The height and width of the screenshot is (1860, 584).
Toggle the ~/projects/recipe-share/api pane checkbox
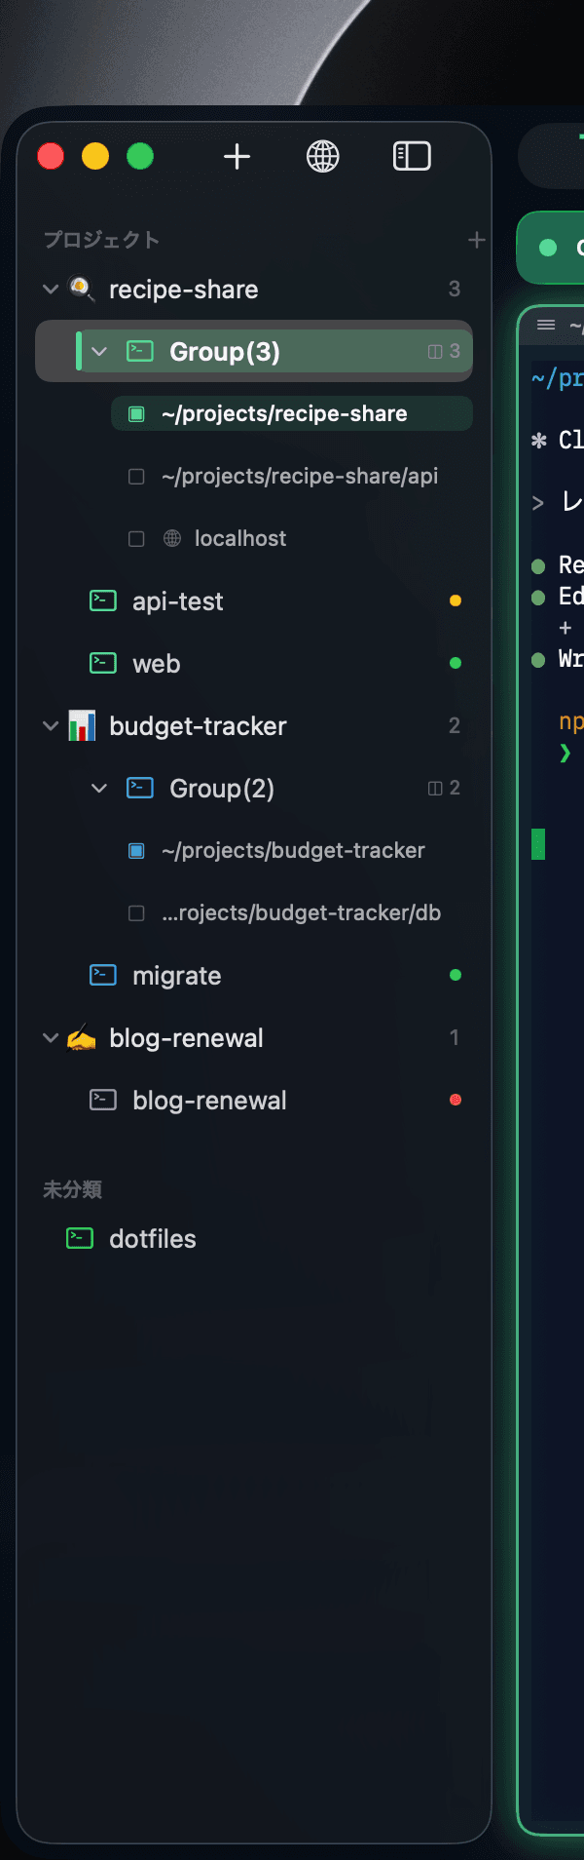137,476
